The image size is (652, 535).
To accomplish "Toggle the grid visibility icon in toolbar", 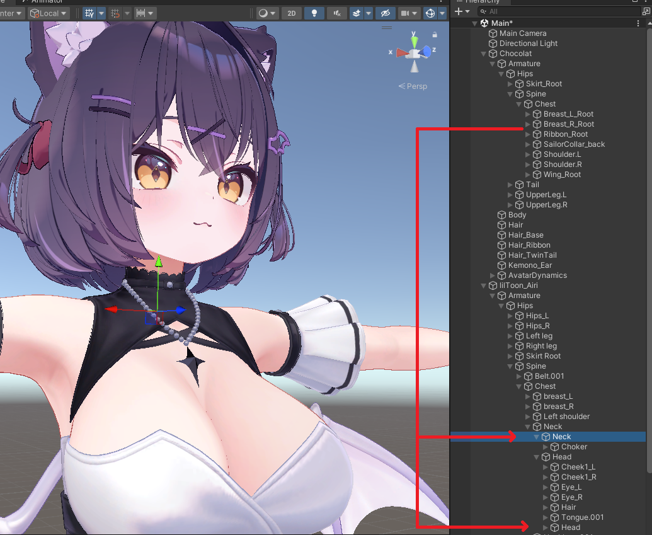I will click(x=90, y=13).
